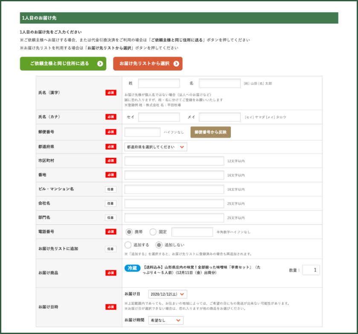
Task: Select the 携帯 mobile phone radio button
Action: (129, 232)
